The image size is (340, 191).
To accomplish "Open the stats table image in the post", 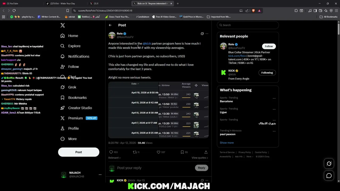I will [158, 110].
